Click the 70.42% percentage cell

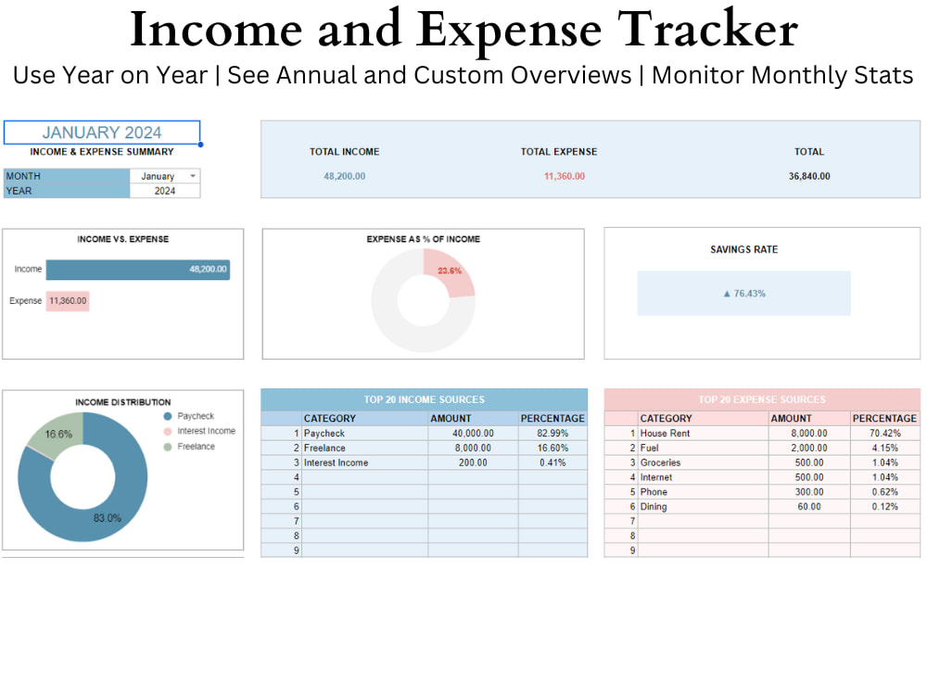(x=885, y=433)
